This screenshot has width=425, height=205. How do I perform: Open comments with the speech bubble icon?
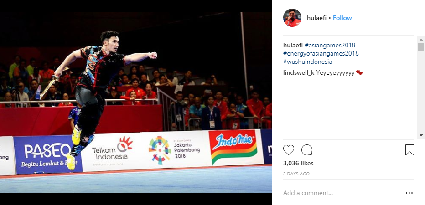click(307, 150)
